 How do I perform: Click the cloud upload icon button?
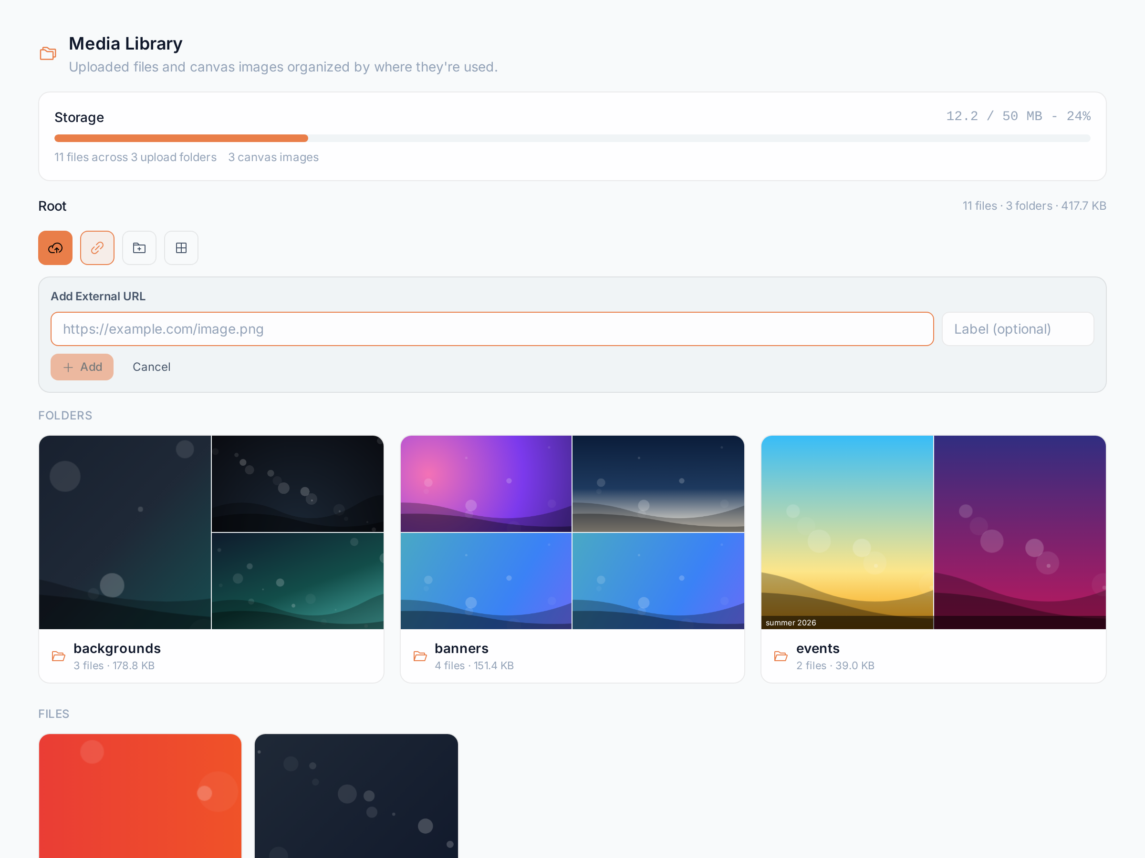[x=55, y=248]
